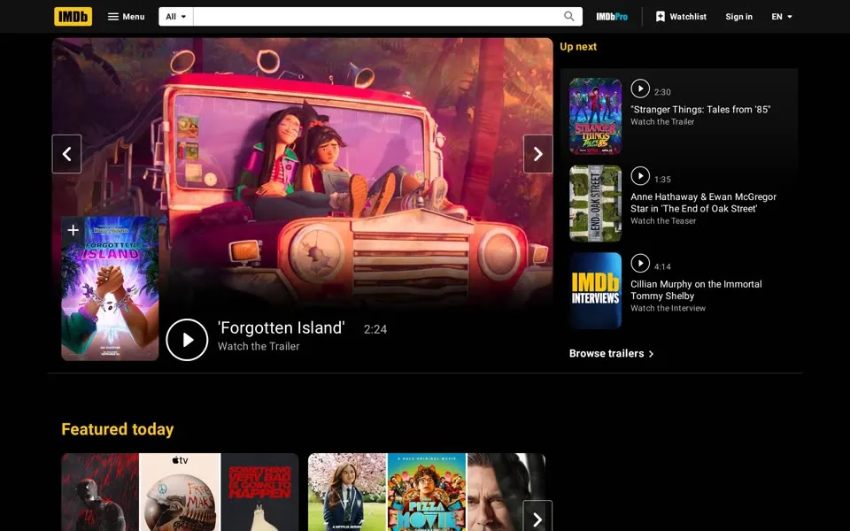
Task: Click Sign in
Action: click(738, 16)
